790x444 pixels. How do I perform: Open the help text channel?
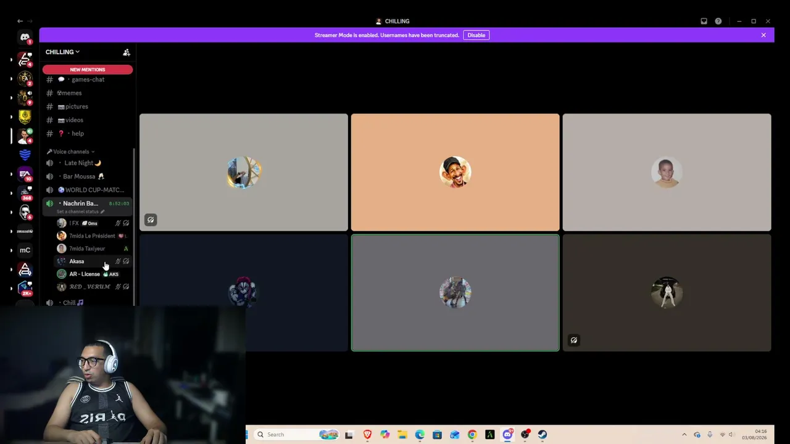pos(88,134)
